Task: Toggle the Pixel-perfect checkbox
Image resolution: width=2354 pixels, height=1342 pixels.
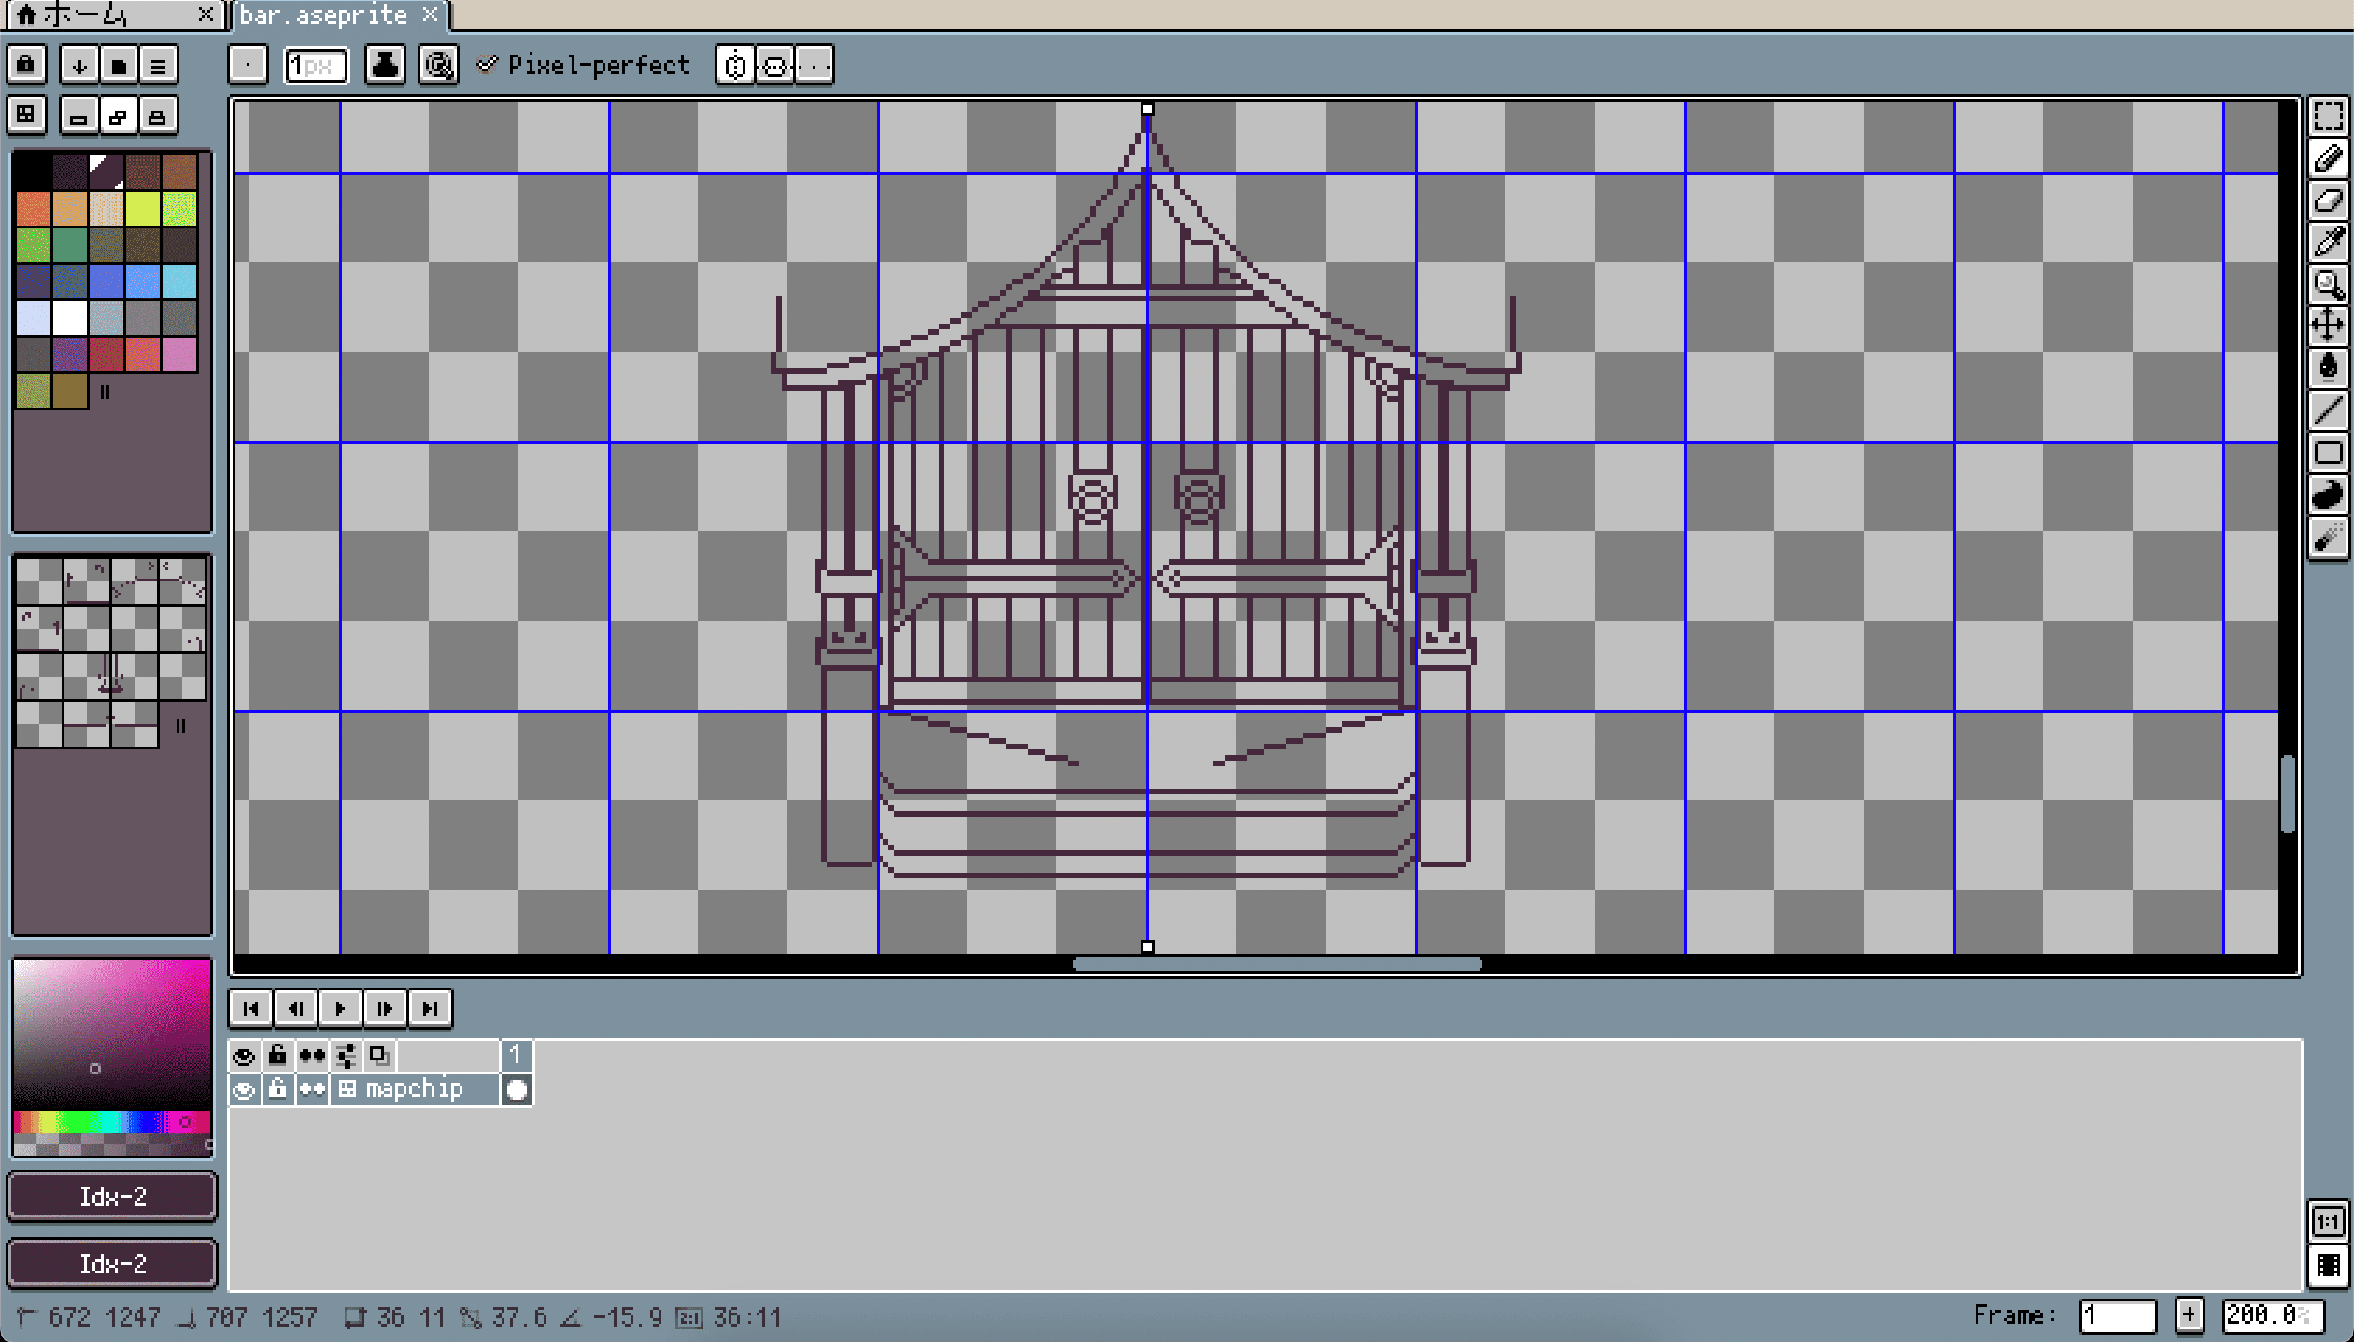Action: (x=488, y=64)
